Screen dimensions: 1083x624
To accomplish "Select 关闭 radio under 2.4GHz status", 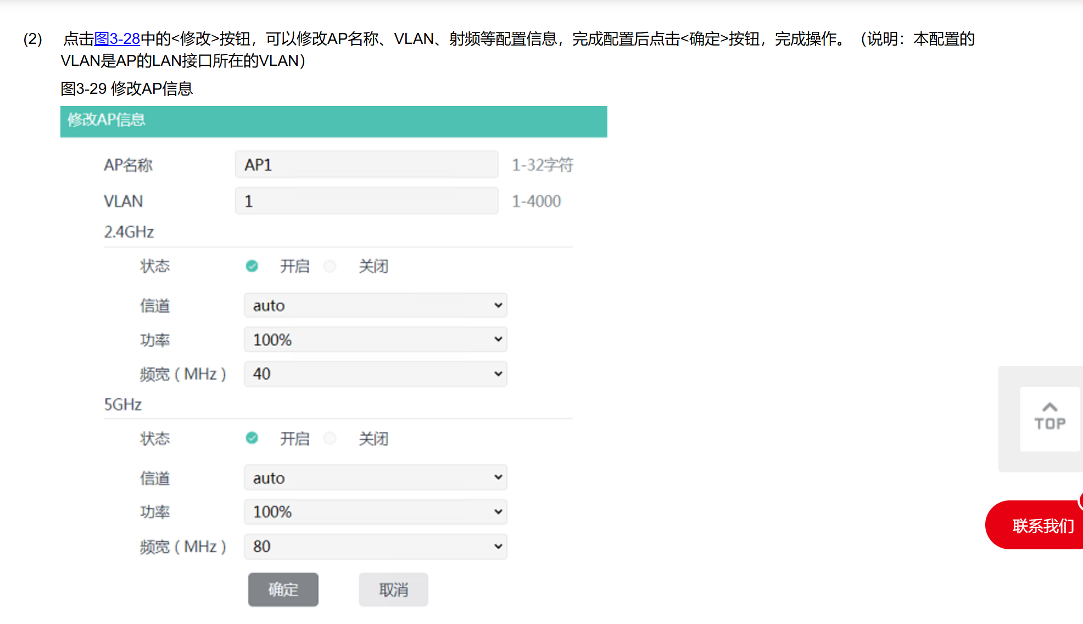I will click(330, 266).
